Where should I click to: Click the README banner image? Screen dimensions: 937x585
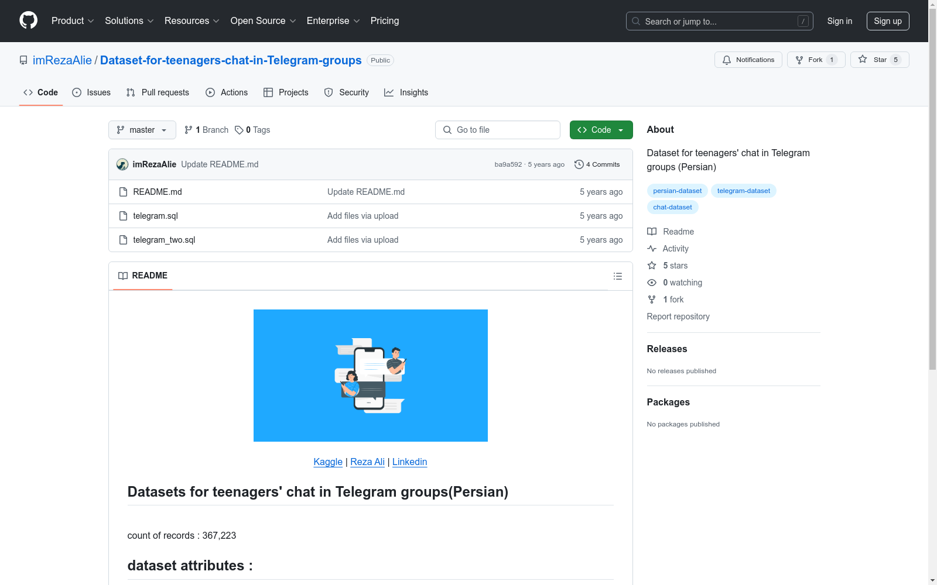[x=371, y=376]
